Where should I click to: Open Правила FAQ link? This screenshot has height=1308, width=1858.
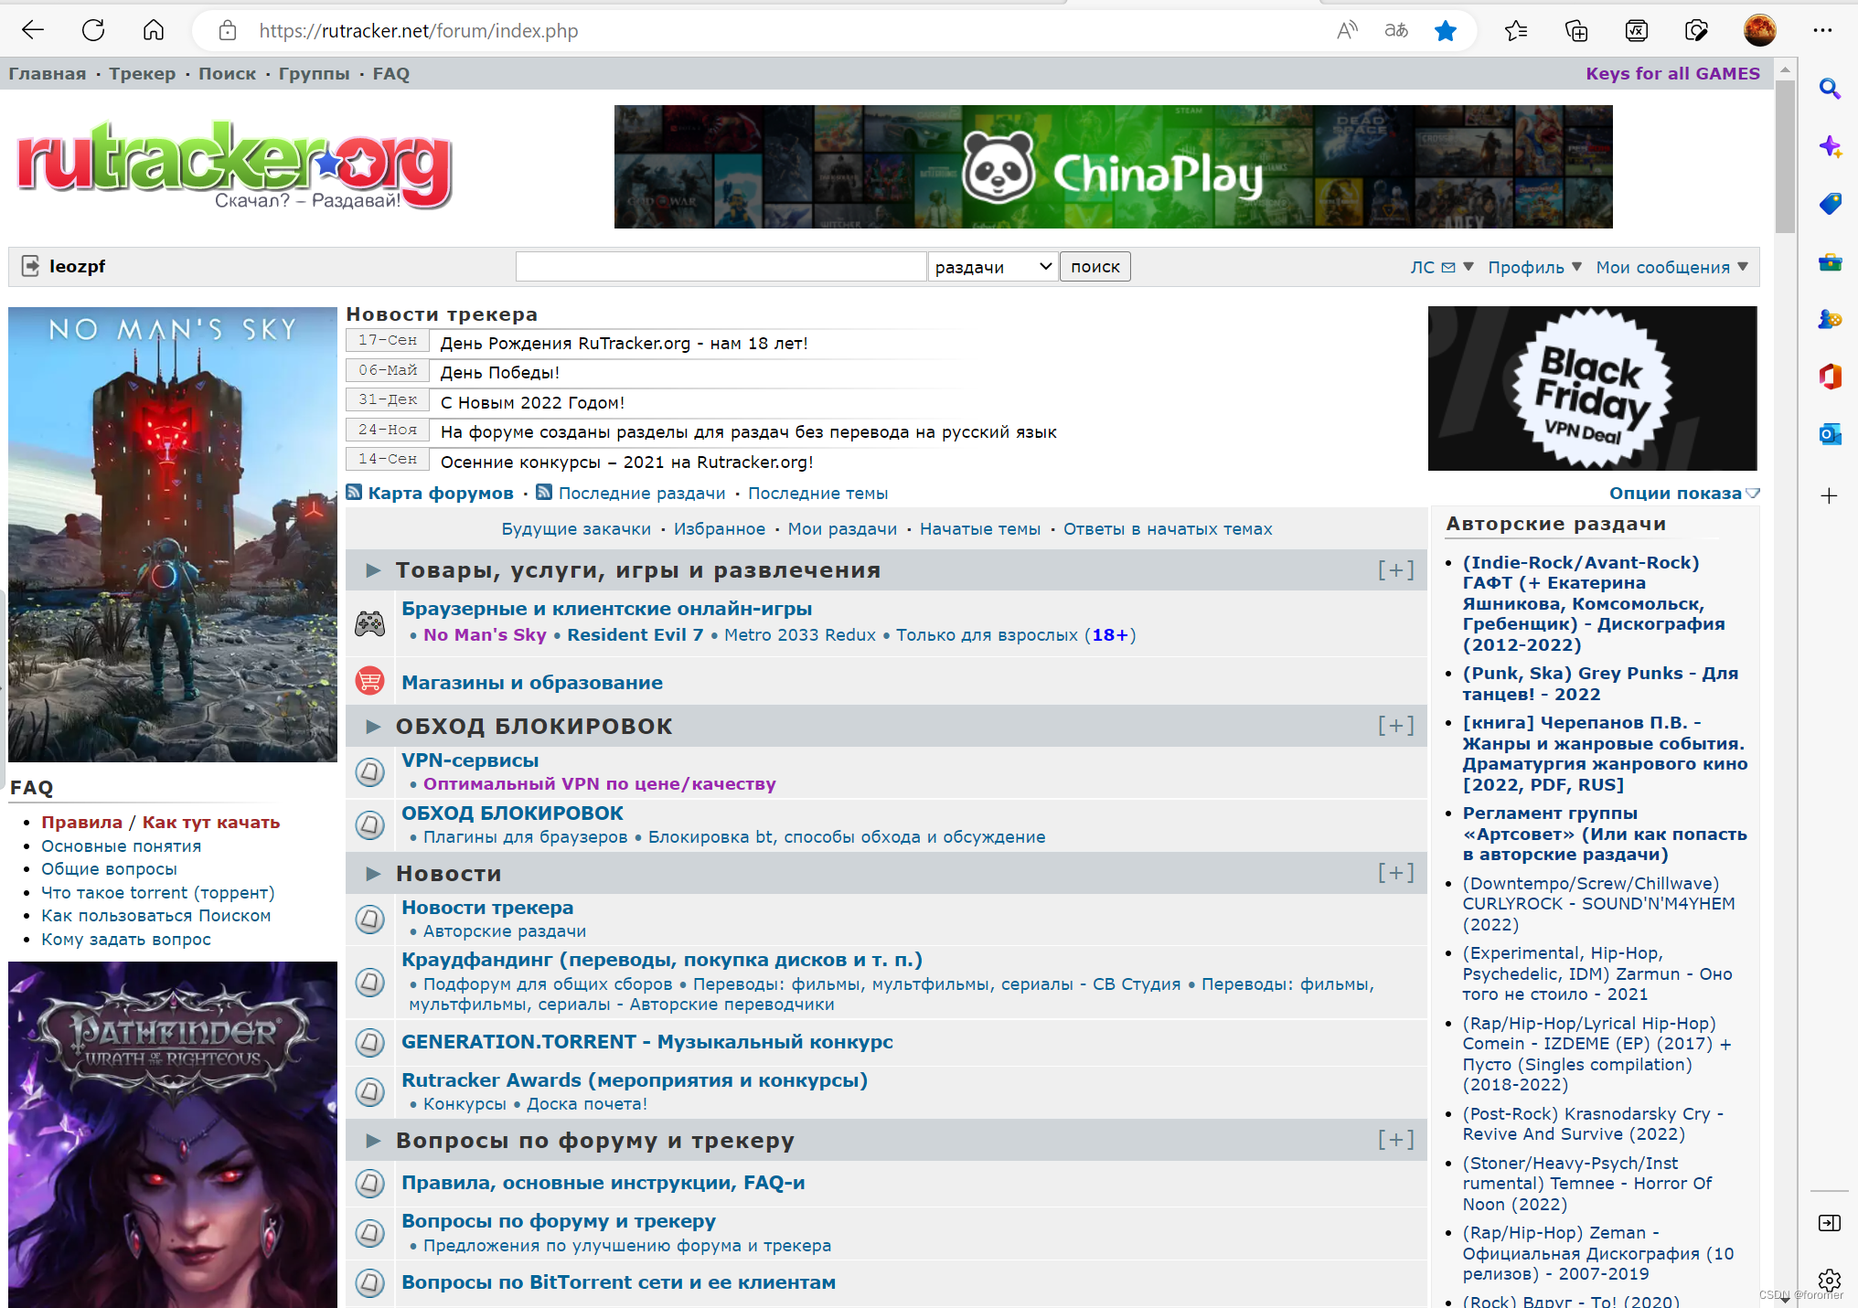pos(81,822)
